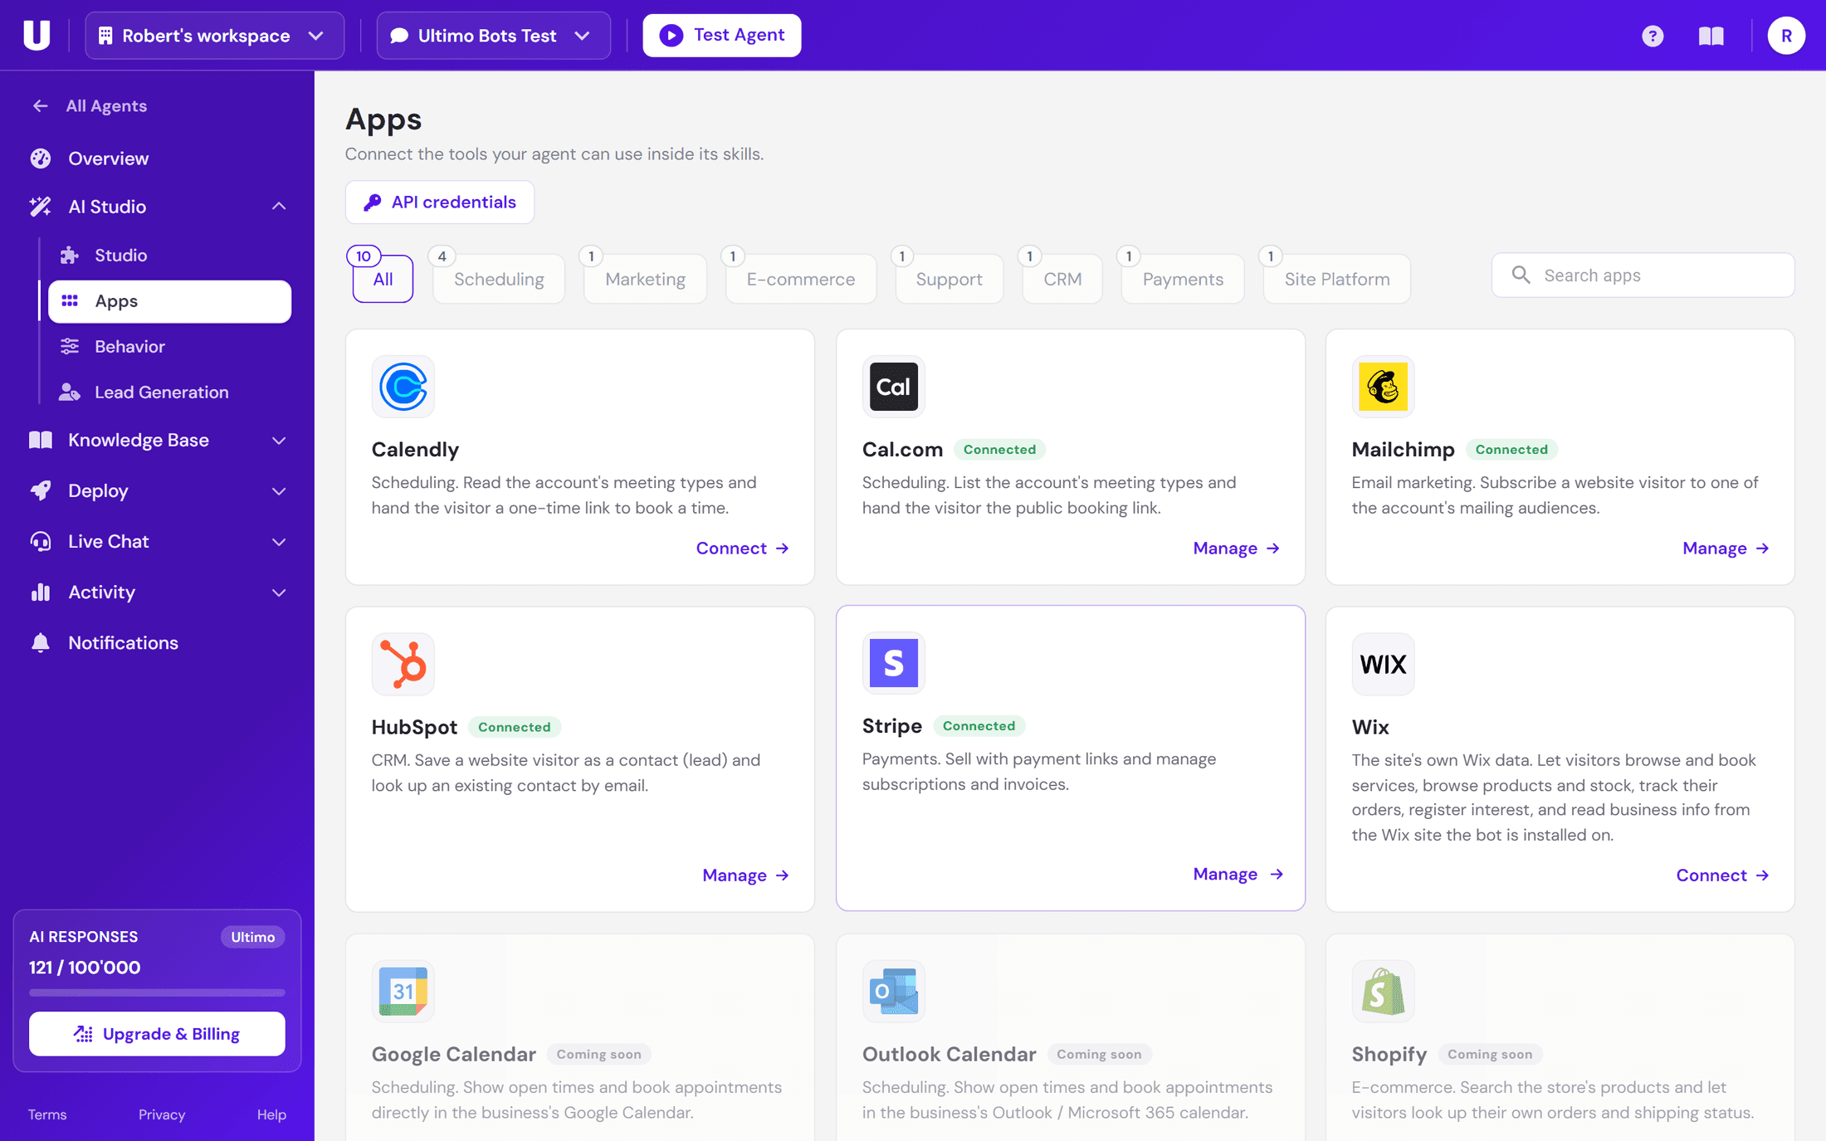
Task: Click the Activity bar chart icon
Action: coord(41,592)
